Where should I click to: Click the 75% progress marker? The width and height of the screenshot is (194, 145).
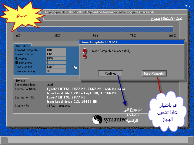(133, 36)
